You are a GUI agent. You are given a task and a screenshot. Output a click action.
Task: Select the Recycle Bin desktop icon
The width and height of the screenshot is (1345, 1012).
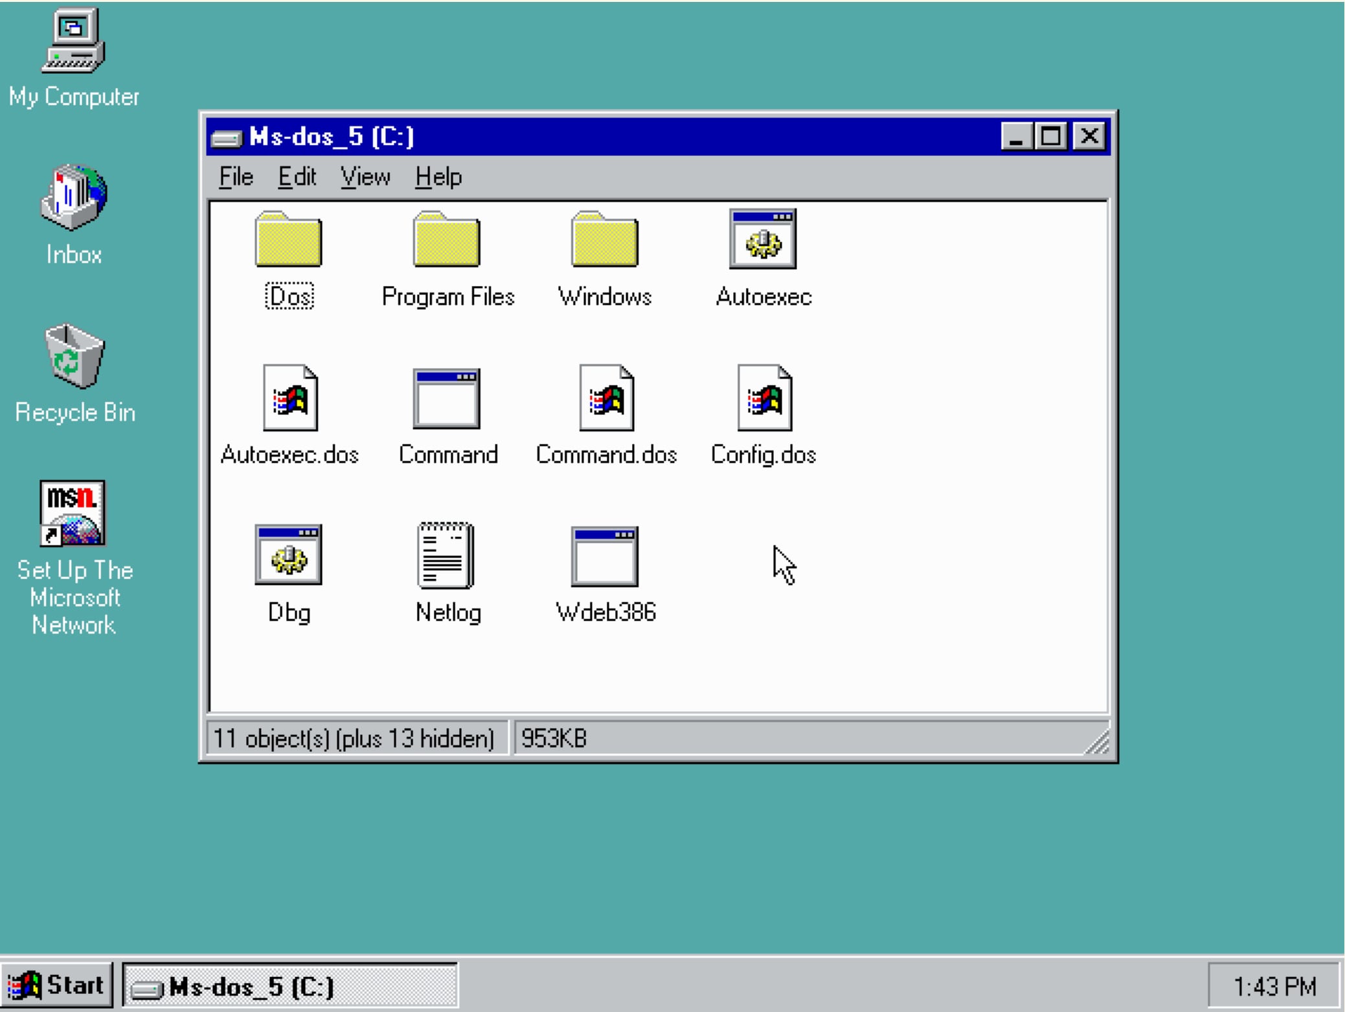coord(74,357)
